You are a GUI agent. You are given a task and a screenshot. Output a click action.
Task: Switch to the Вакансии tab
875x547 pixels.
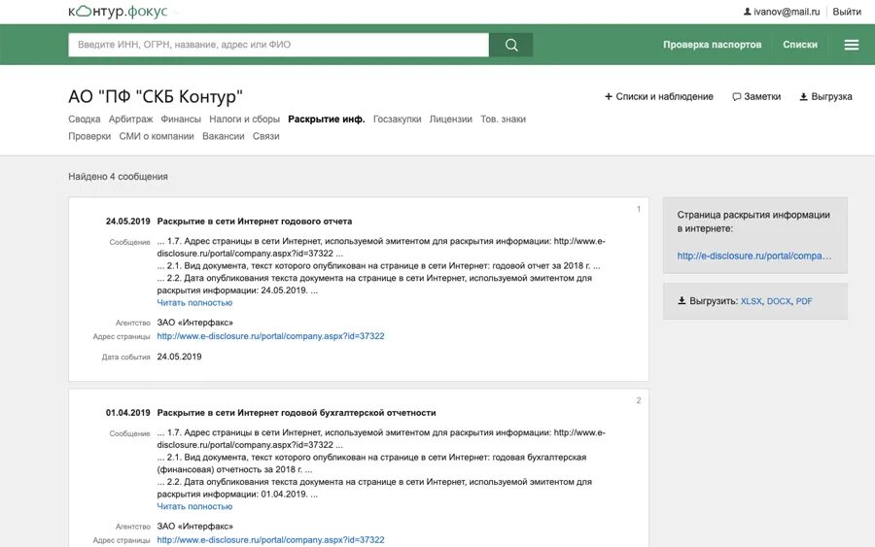coord(224,136)
